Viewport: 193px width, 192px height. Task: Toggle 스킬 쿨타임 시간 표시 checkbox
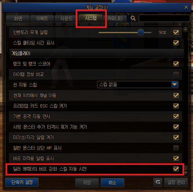pos(176,43)
